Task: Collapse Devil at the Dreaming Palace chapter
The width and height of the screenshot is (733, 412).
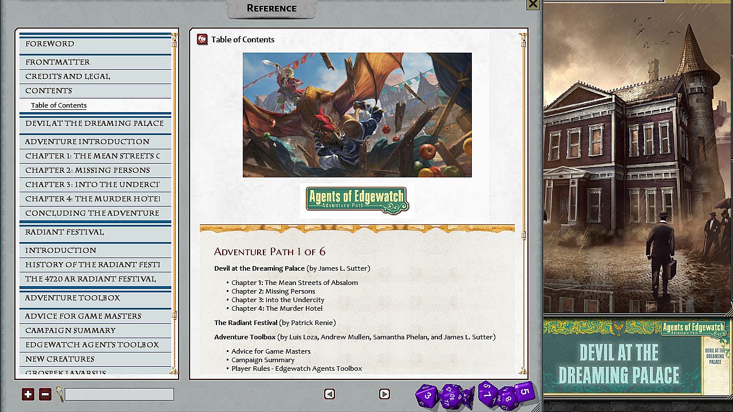Action: [x=95, y=124]
